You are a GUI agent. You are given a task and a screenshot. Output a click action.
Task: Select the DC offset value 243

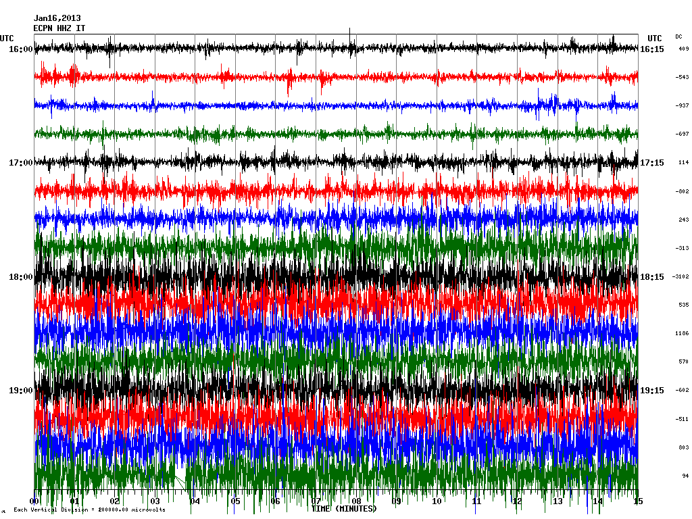[684, 220]
